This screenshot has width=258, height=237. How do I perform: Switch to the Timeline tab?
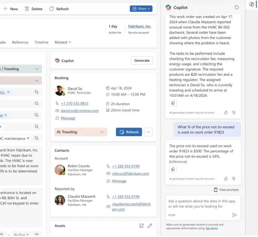(41, 42)
